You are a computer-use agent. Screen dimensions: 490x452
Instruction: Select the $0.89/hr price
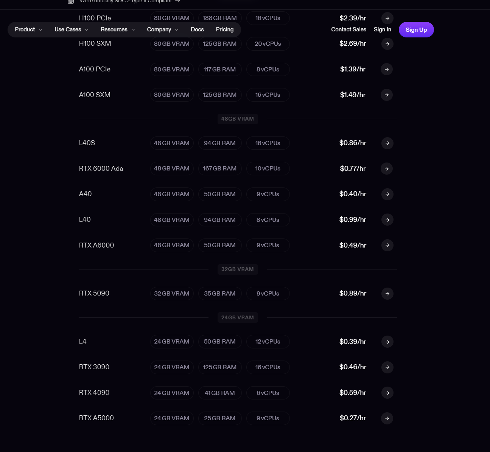pyautogui.click(x=353, y=293)
